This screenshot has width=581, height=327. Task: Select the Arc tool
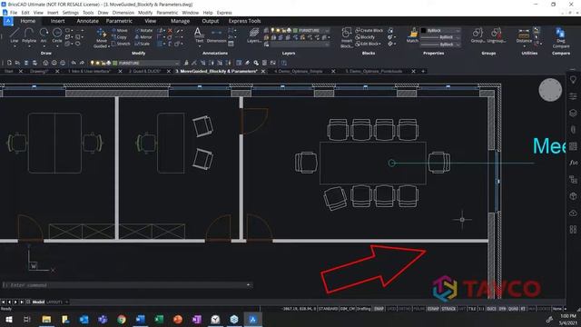click(44, 35)
